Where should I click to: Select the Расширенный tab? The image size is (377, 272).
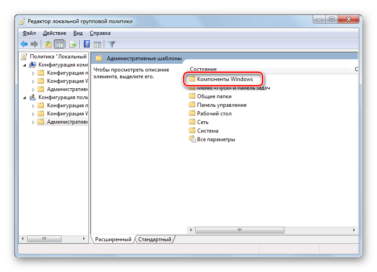click(x=113, y=239)
